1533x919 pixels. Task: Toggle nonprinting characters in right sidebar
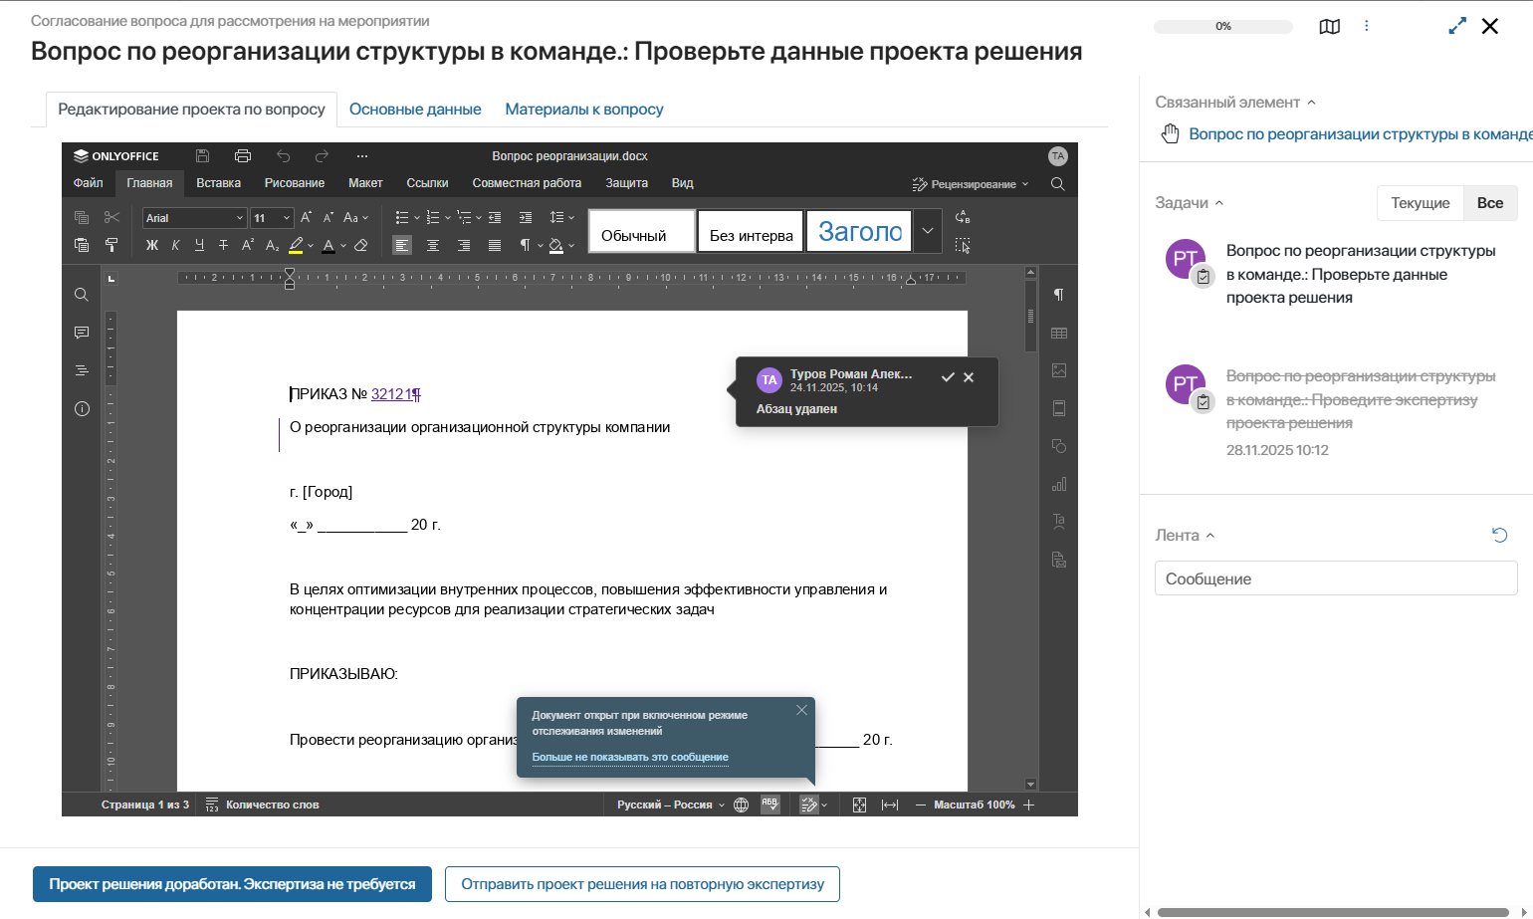(1058, 295)
